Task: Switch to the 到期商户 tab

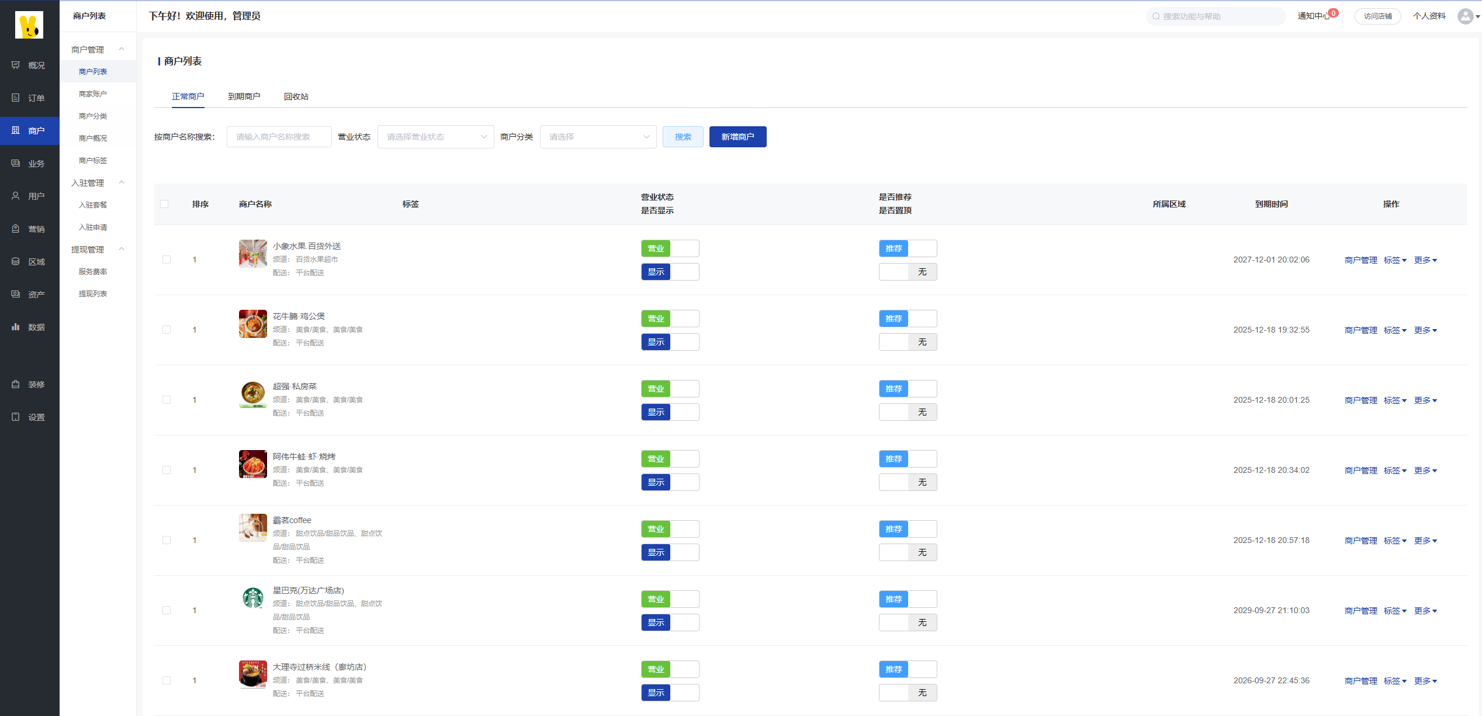Action: (244, 96)
